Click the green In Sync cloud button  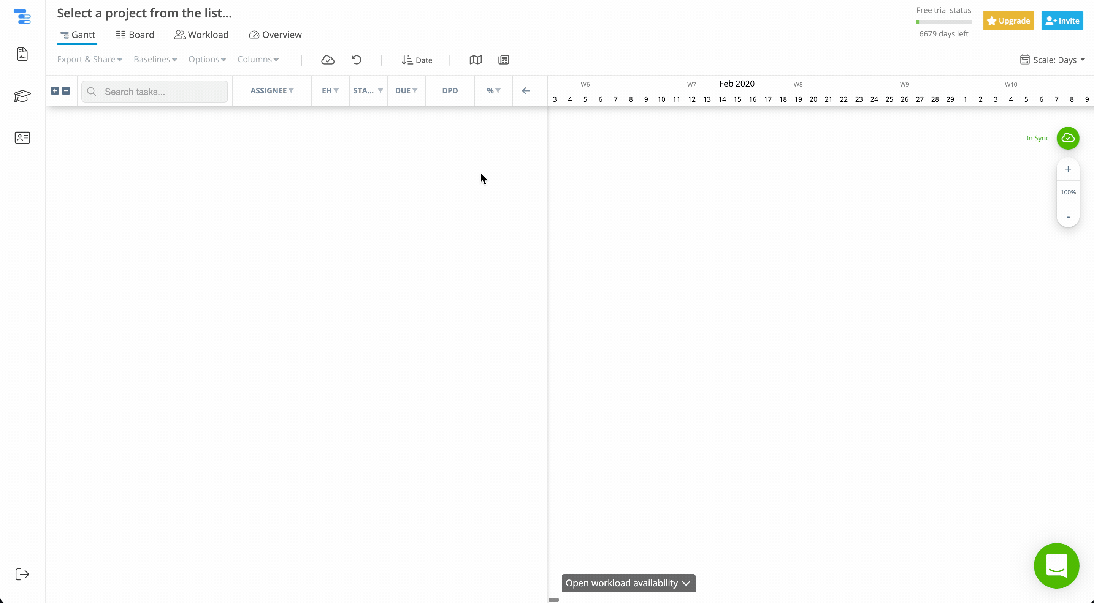click(x=1068, y=138)
